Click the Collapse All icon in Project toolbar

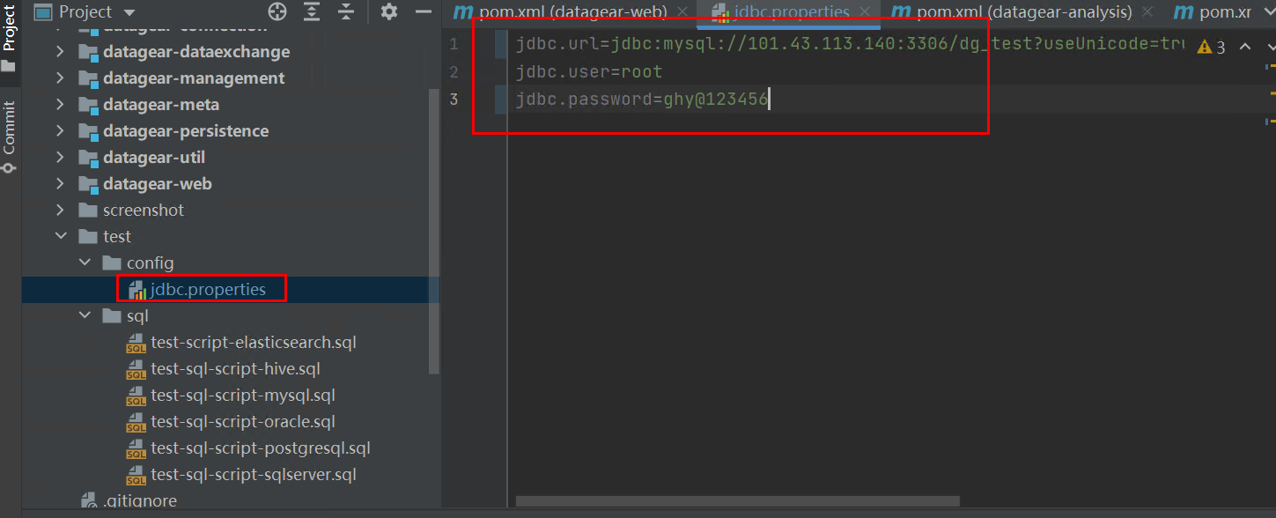(346, 12)
